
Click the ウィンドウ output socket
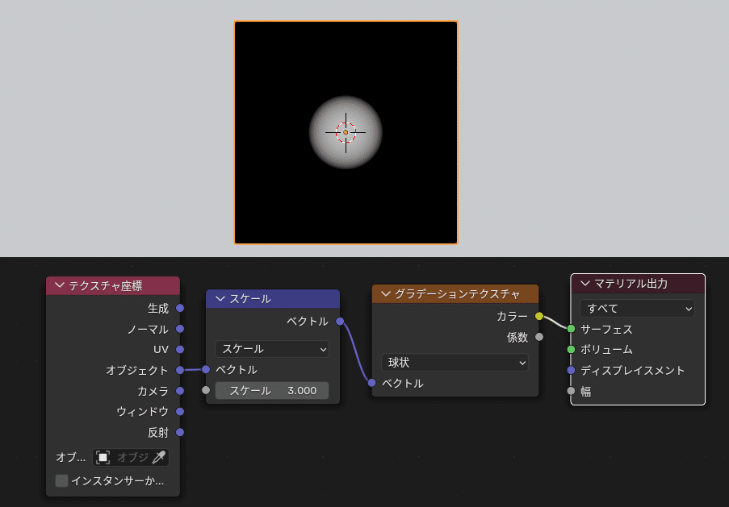coord(180,411)
